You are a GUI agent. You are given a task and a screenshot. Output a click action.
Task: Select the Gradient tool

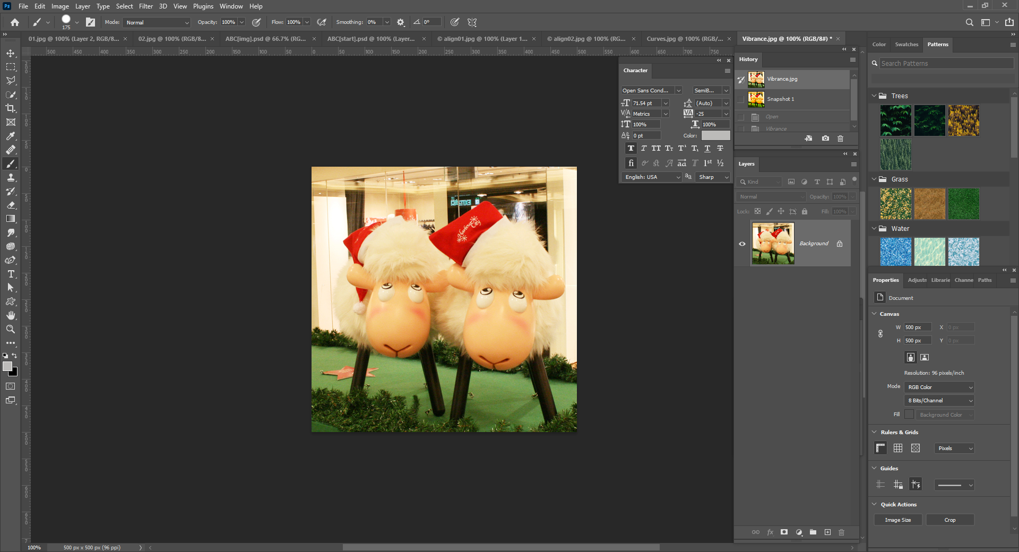click(11, 219)
